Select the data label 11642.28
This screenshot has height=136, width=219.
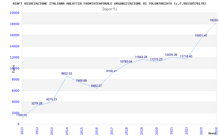(141, 57)
